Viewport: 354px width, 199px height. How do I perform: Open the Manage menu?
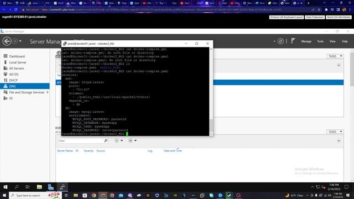(306, 41)
